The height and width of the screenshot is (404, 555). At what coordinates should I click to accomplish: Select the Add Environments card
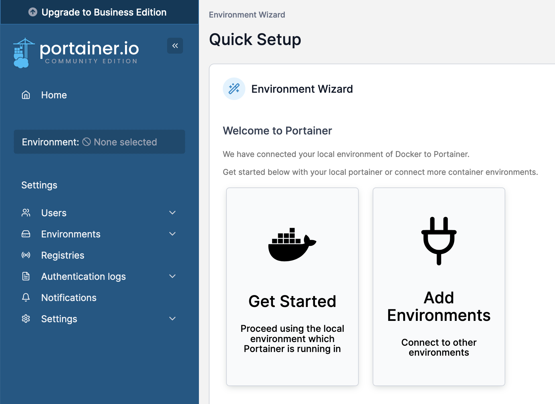[439, 287]
